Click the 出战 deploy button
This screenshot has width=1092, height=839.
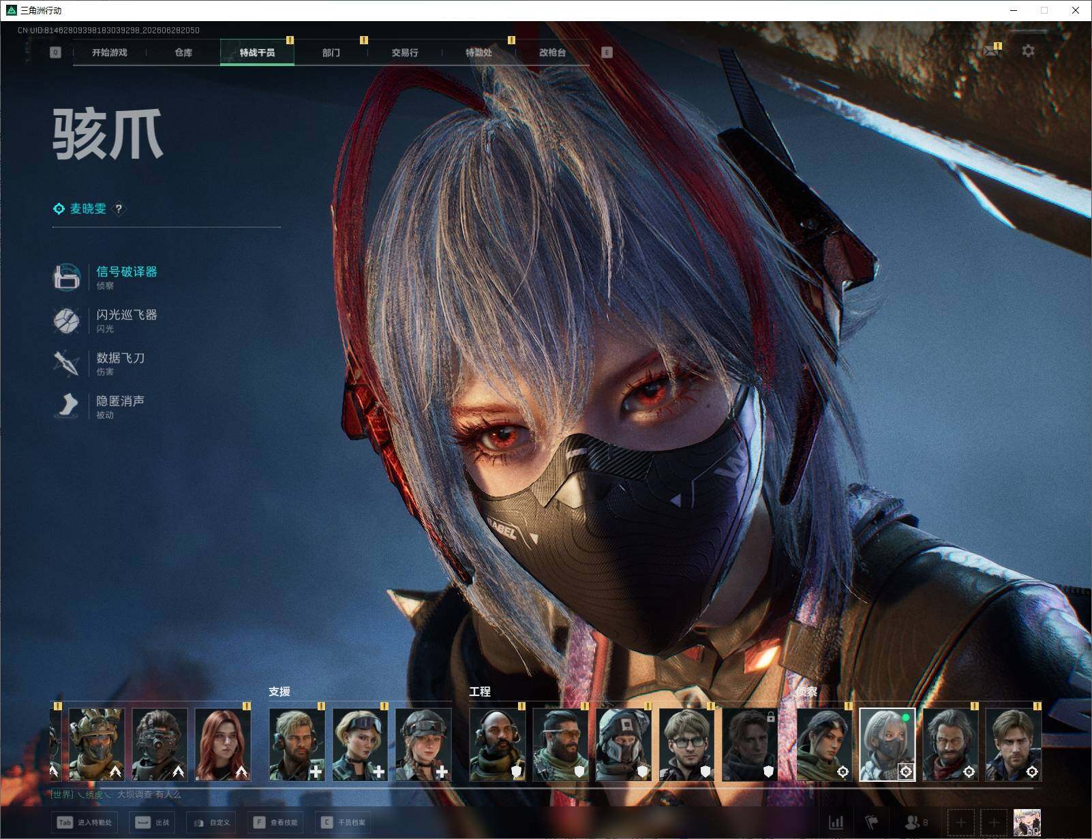pos(153,823)
